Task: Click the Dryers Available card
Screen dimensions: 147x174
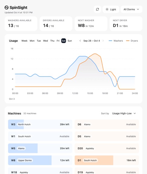Action: [x=56, y=24]
